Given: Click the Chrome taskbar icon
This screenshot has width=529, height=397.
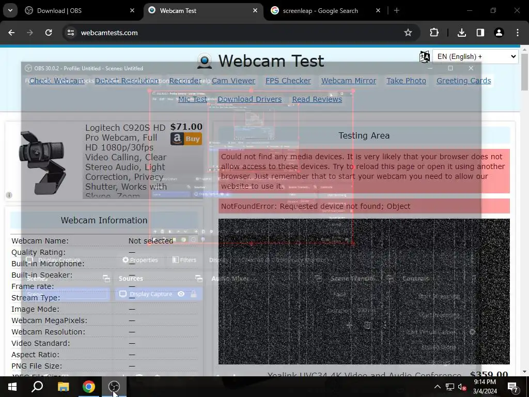Looking at the screenshot, I should coord(89,387).
